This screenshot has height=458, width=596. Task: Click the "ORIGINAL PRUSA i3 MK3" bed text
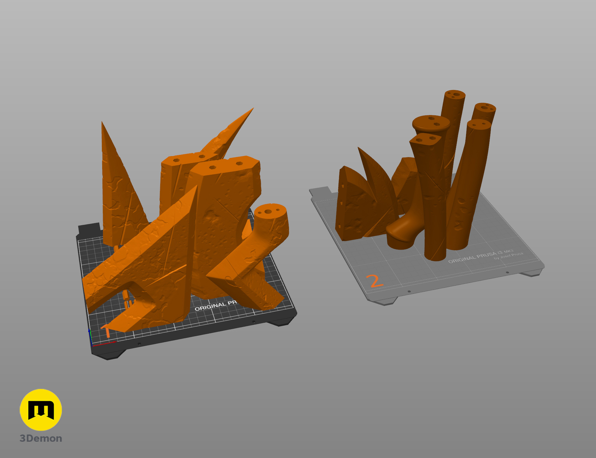[x=481, y=256]
